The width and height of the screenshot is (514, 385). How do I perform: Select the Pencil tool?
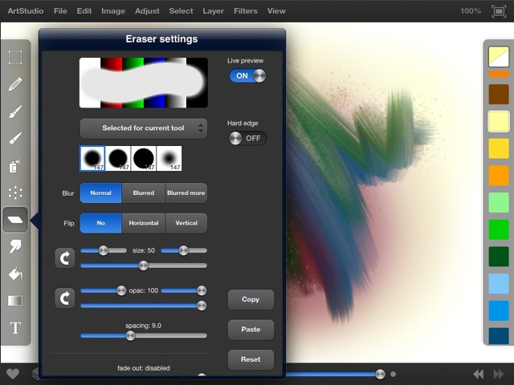pos(15,84)
